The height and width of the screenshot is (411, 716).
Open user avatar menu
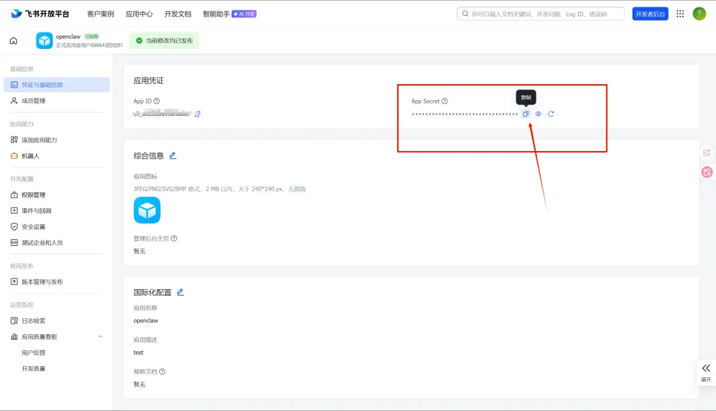point(699,14)
